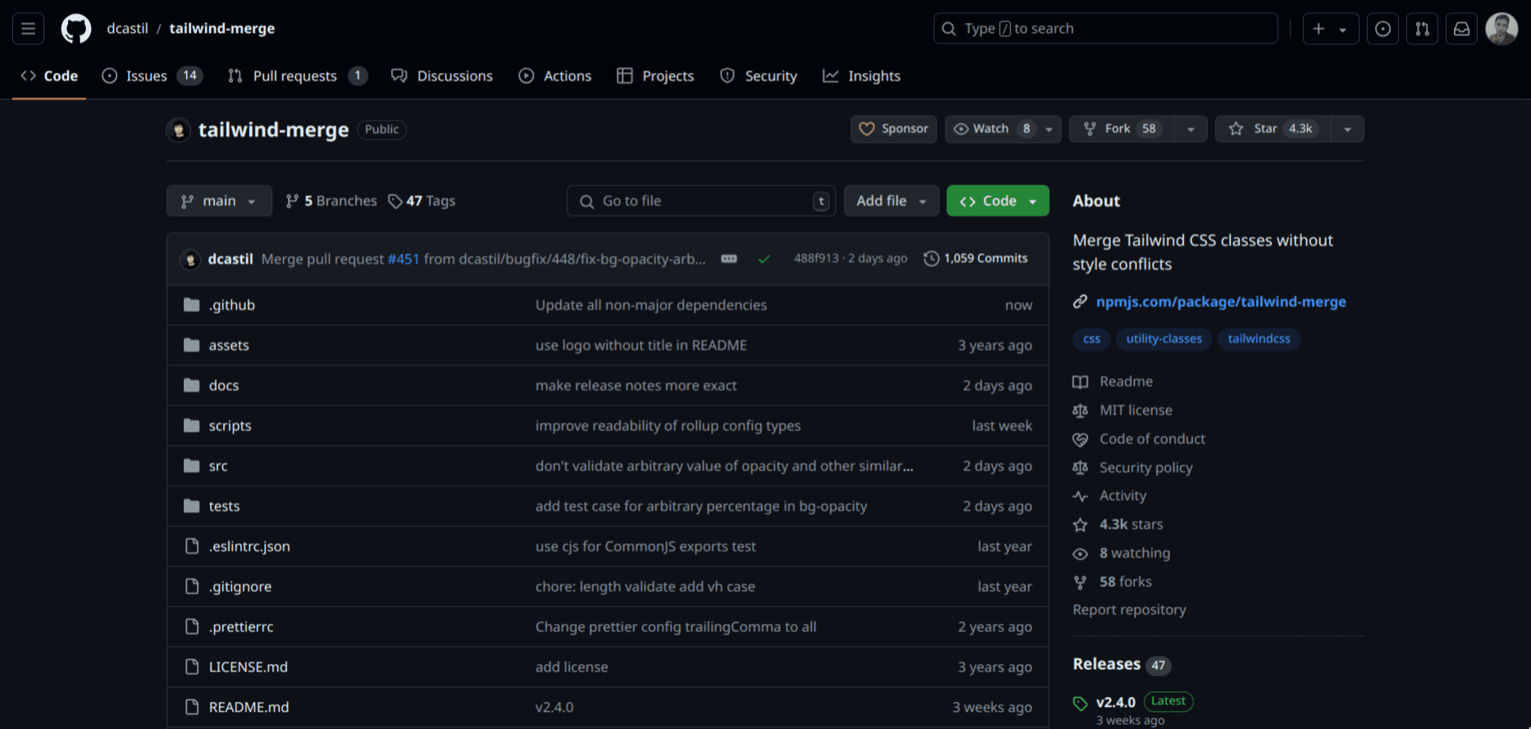The width and height of the screenshot is (1531, 729).
Task: Open 'make release notes more exact' commit
Action: [636, 385]
